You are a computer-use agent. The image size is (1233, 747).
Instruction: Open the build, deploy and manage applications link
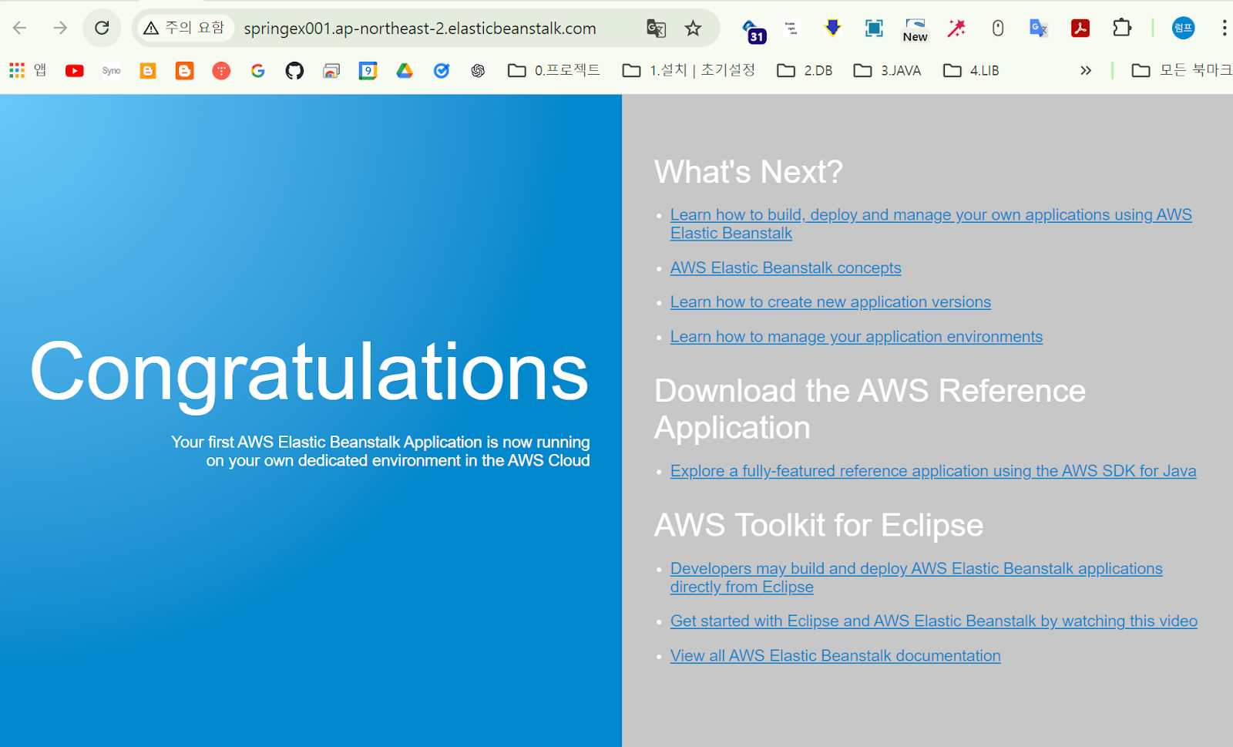click(931, 224)
